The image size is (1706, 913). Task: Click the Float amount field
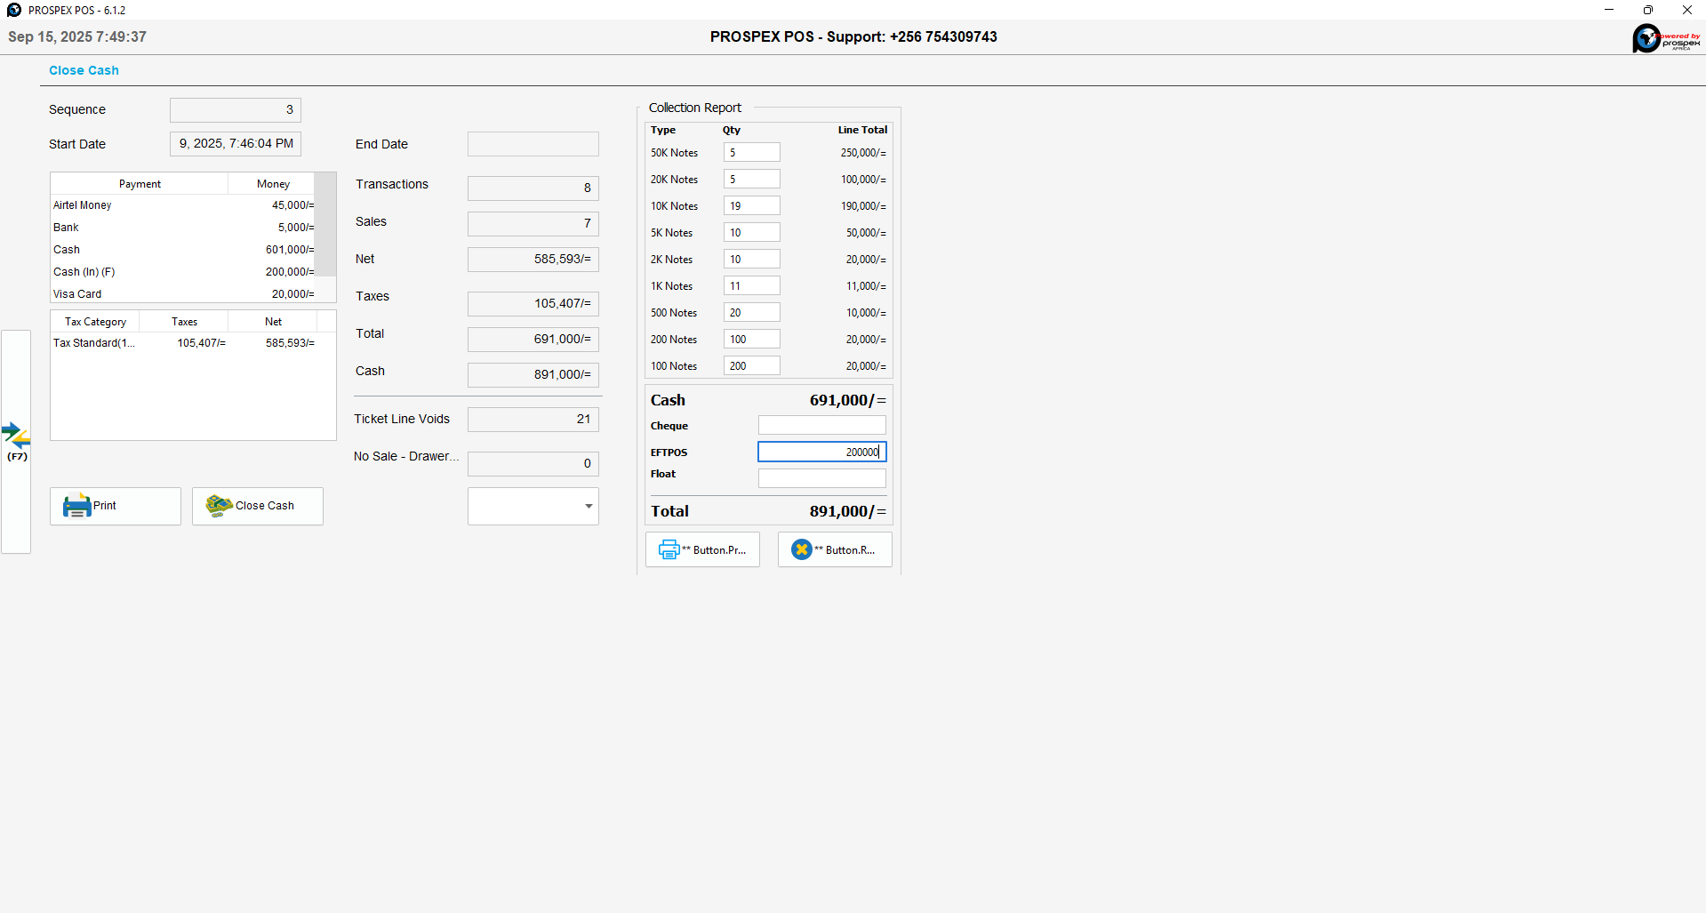click(x=821, y=478)
